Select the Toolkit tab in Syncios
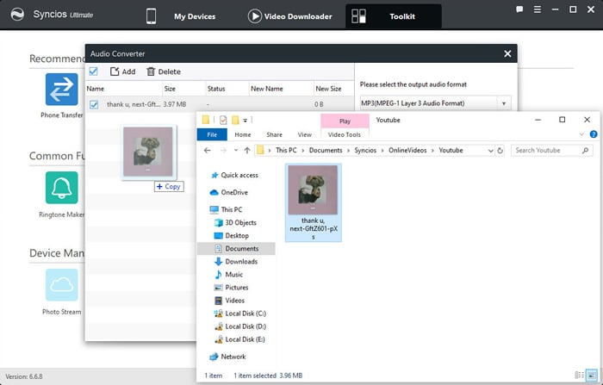This screenshot has height=385, width=603. click(394, 16)
